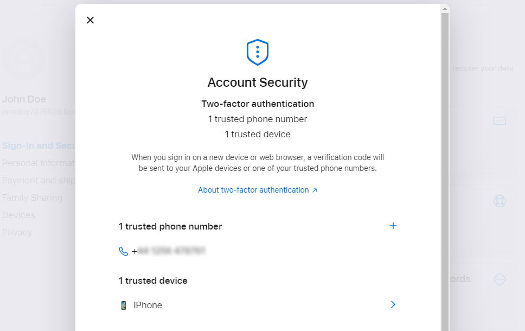Click the dimmed diamond passwords icon
This screenshot has height=331, width=525.
(x=500, y=279)
